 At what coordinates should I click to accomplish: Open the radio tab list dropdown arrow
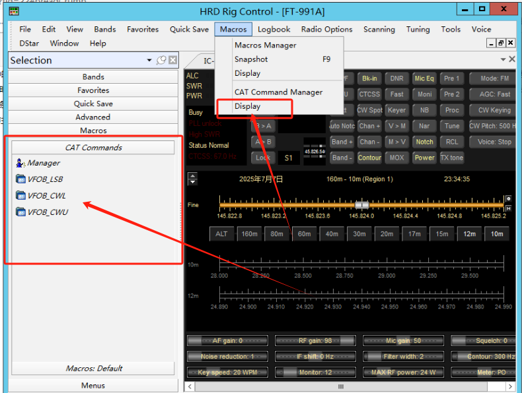[x=503, y=59]
